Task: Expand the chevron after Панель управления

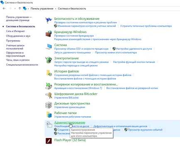Action: coord(56,9)
